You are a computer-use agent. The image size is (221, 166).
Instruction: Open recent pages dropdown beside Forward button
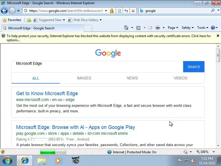(x=18, y=11)
